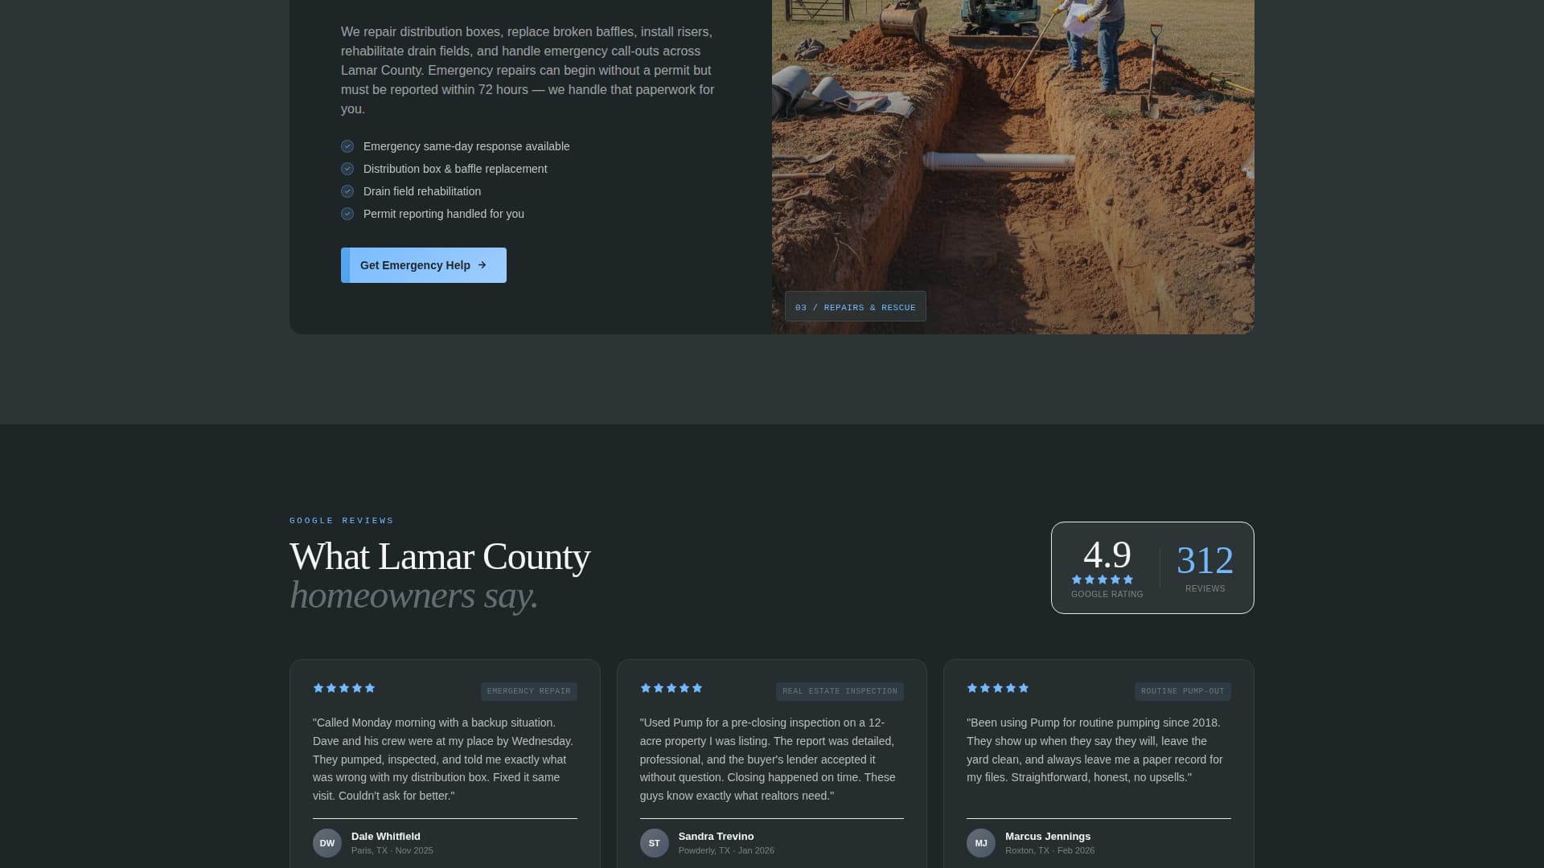The width and height of the screenshot is (1544, 868).
Task: Click the Google Reviews eyebrow label
Action: pyautogui.click(x=342, y=521)
